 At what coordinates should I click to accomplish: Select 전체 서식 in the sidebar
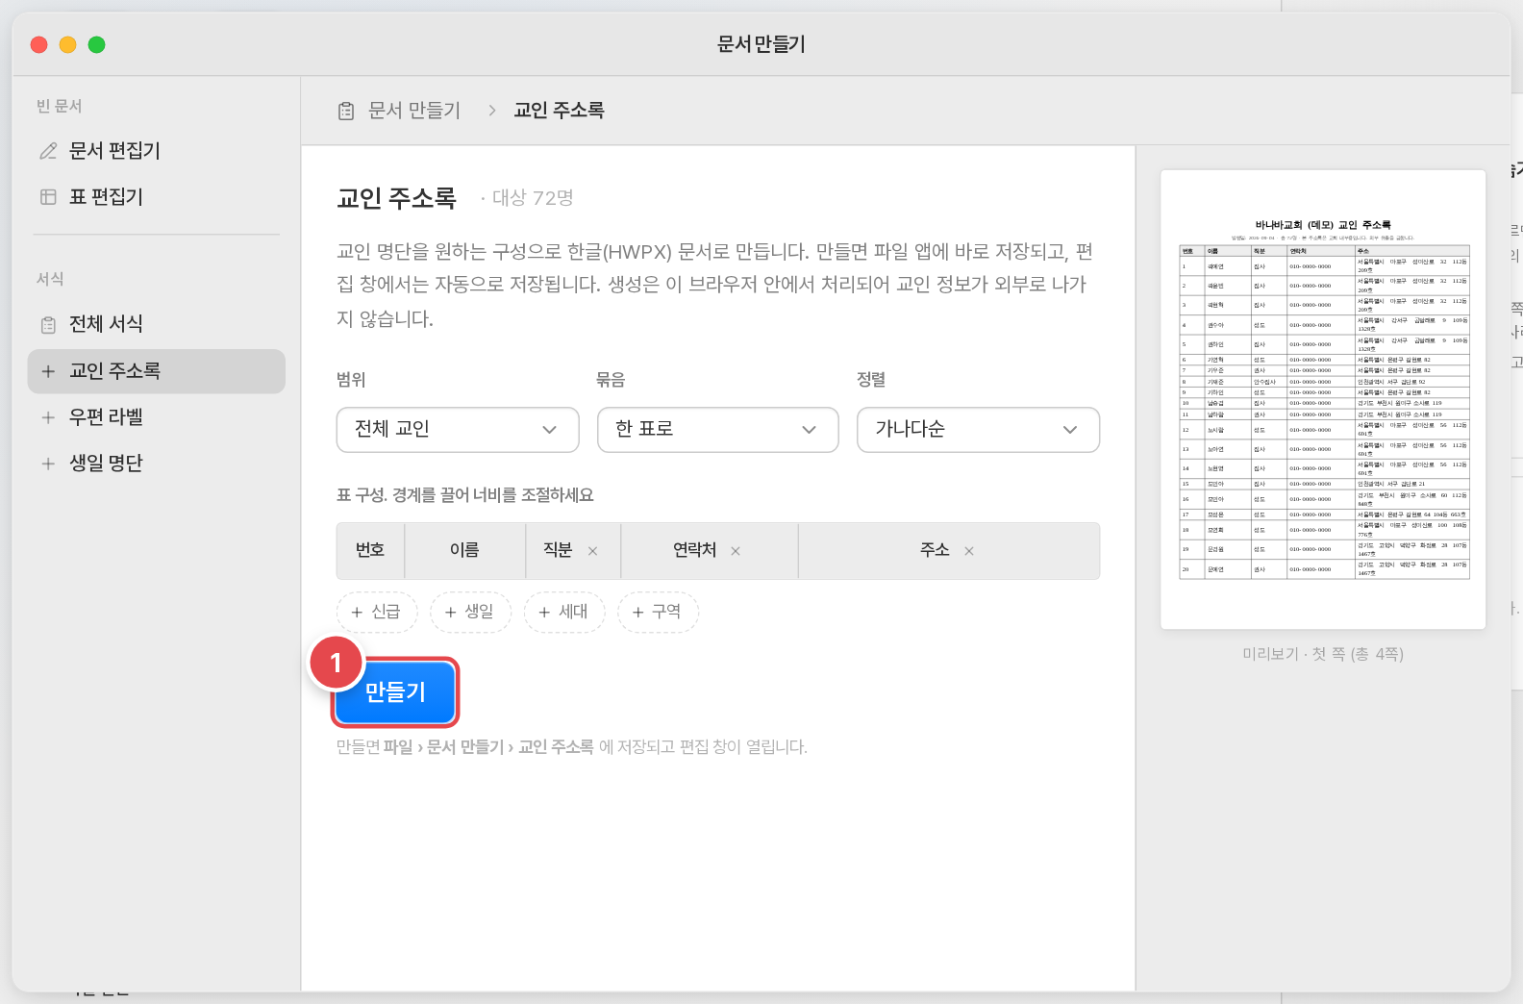pyautogui.click(x=157, y=324)
